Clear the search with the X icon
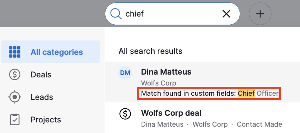Image resolution: width=300 pixels, height=133 pixels. pyautogui.click(x=226, y=14)
